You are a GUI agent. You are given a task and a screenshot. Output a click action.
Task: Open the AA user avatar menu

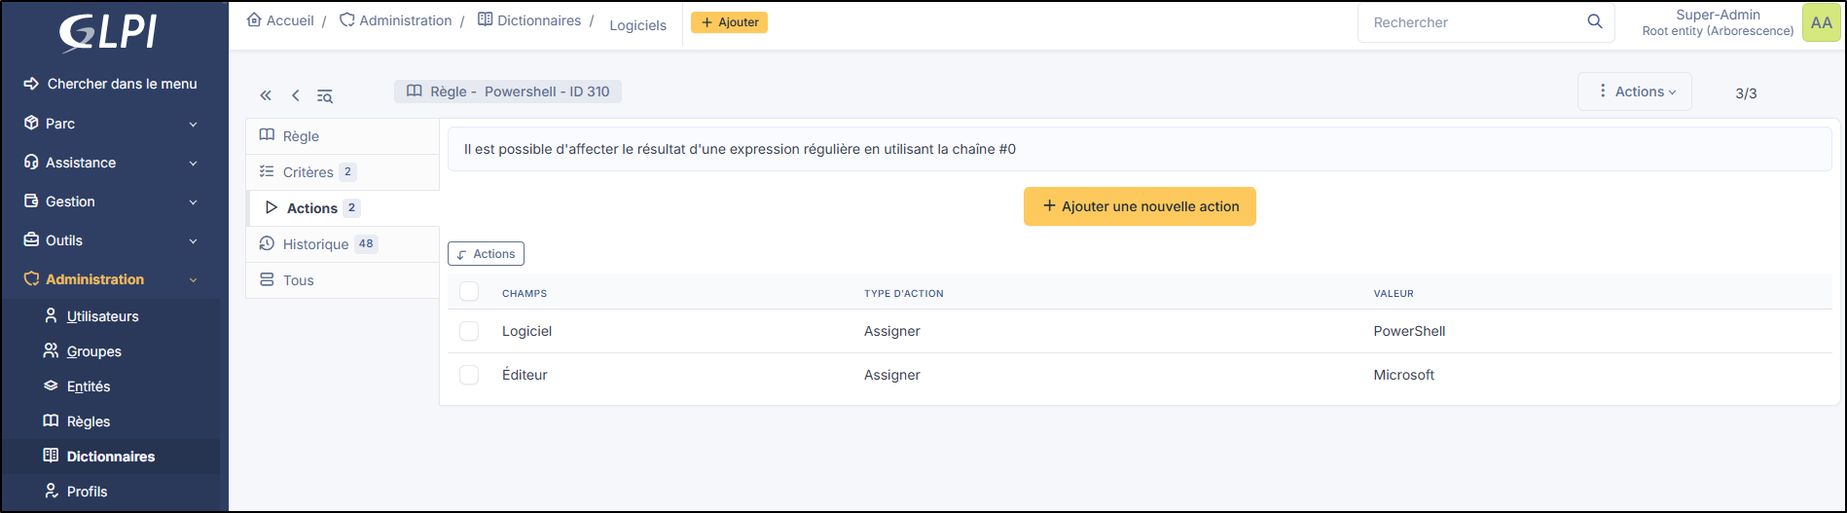pos(1821,22)
